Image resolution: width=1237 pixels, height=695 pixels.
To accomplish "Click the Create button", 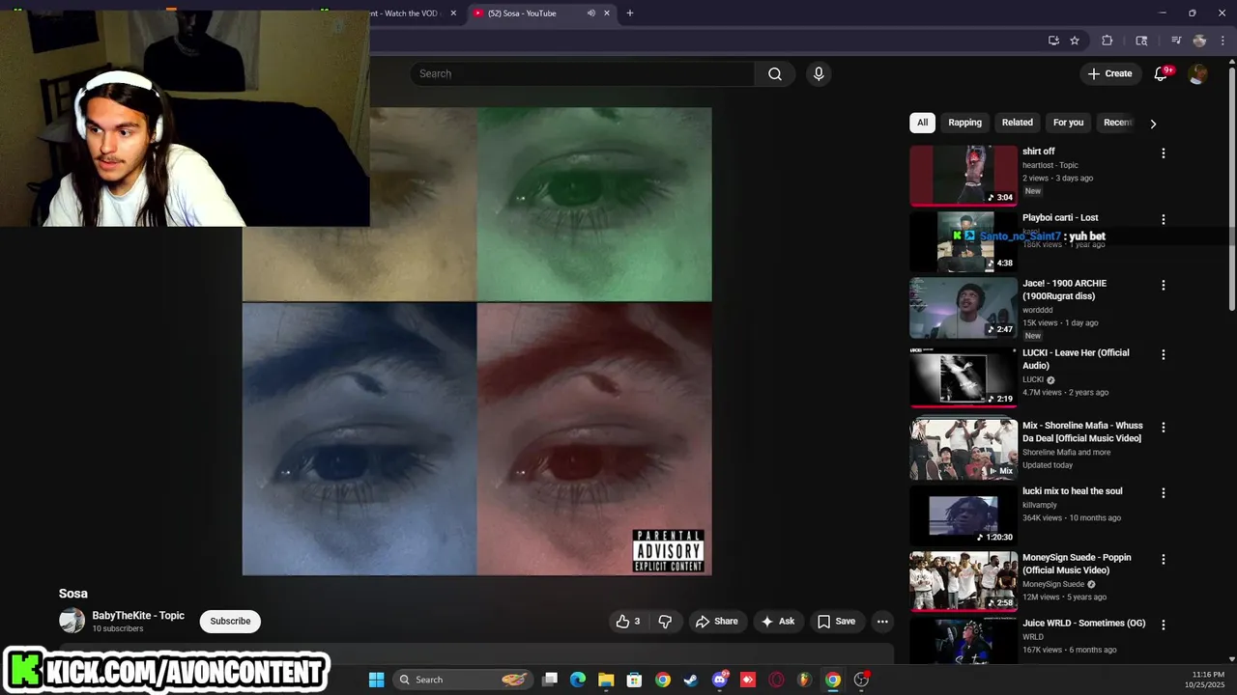I will tap(1109, 74).
